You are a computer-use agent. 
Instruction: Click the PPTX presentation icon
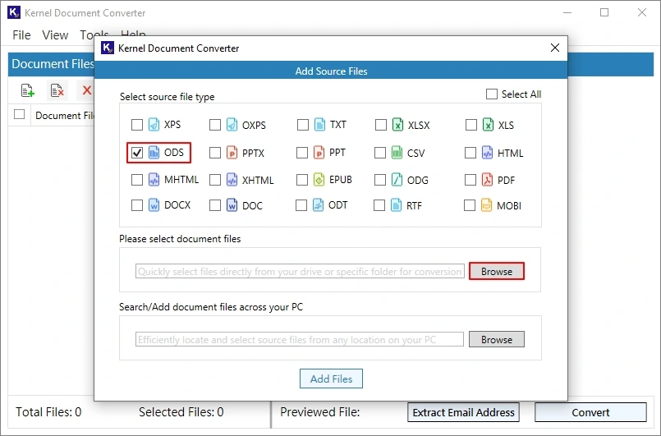pyautogui.click(x=232, y=152)
